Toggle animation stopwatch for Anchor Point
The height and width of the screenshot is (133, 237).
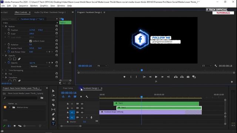coord(9,48)
